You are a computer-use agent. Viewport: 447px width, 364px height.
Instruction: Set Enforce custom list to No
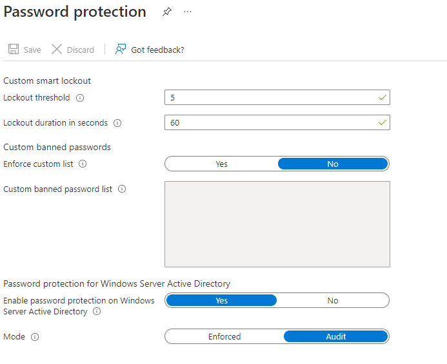click(333, 164)
